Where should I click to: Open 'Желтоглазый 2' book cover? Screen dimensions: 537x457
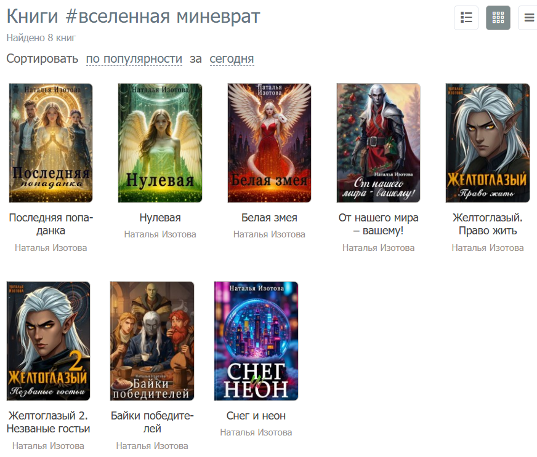[x=48, y=341]
